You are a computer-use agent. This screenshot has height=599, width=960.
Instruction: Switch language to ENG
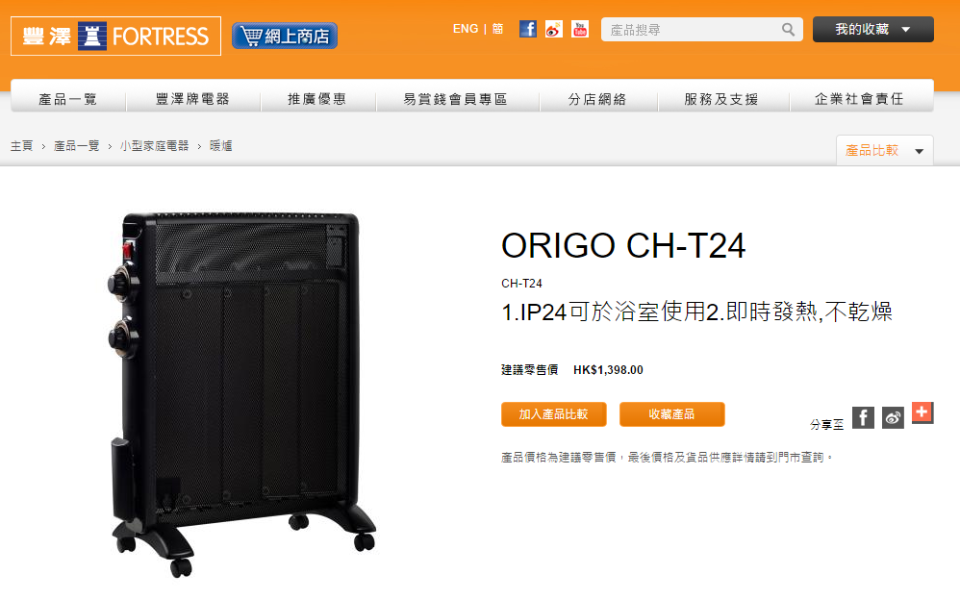coord(466,29)
